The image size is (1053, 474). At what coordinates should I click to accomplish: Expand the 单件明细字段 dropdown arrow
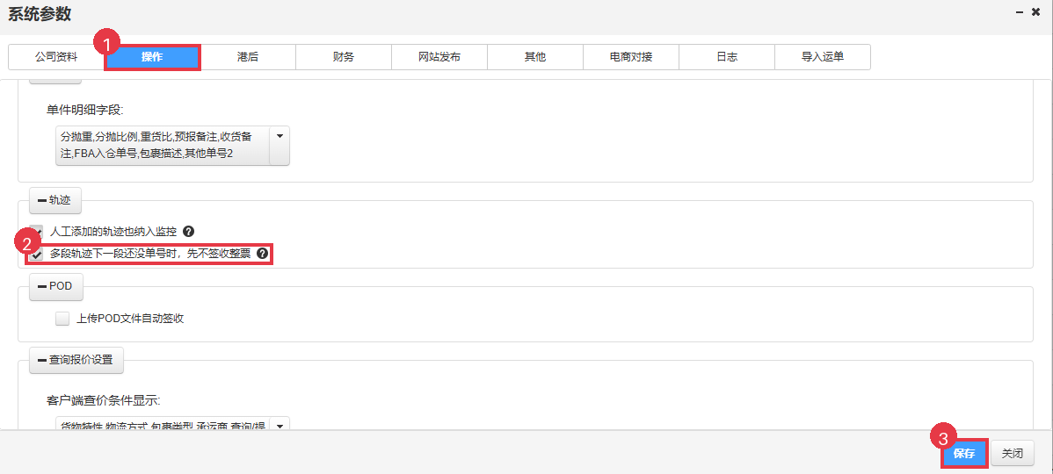pyautogui.click(x=280, y=145)
